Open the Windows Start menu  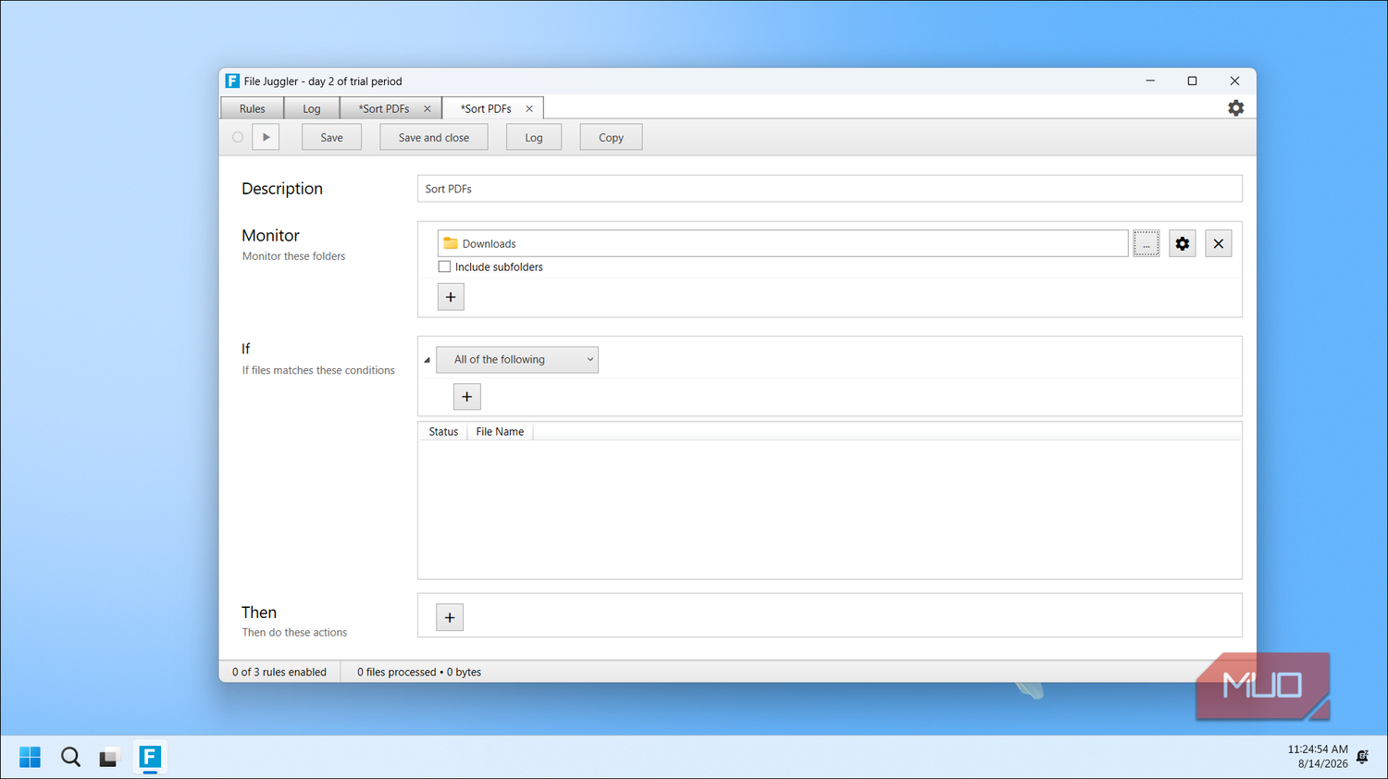[x=30, y=757]
